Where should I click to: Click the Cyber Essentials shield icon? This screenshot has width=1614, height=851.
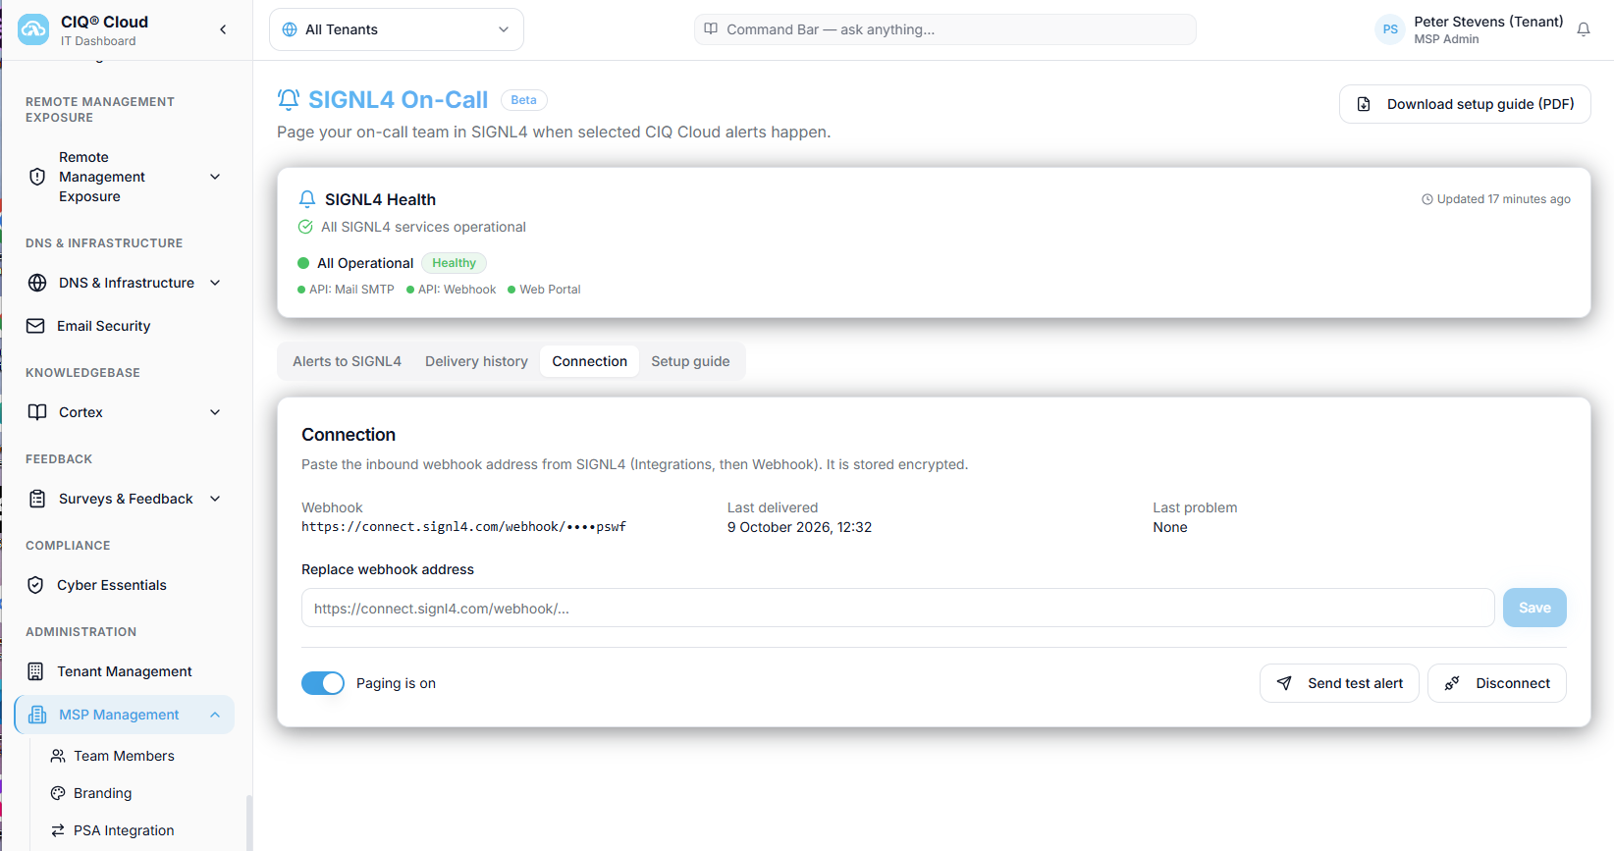click(35, 585)
